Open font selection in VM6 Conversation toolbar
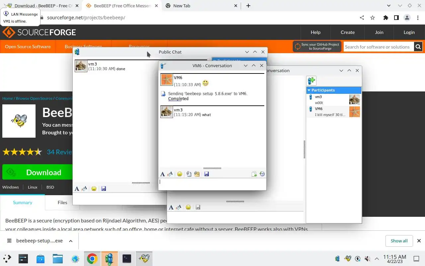The width and height of the screenshot is (425, 266). 162,174
